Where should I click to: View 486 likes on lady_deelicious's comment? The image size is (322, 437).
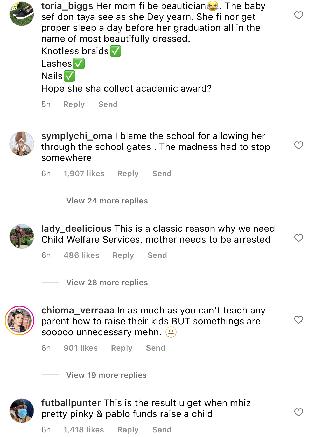(x=81, y=255)
